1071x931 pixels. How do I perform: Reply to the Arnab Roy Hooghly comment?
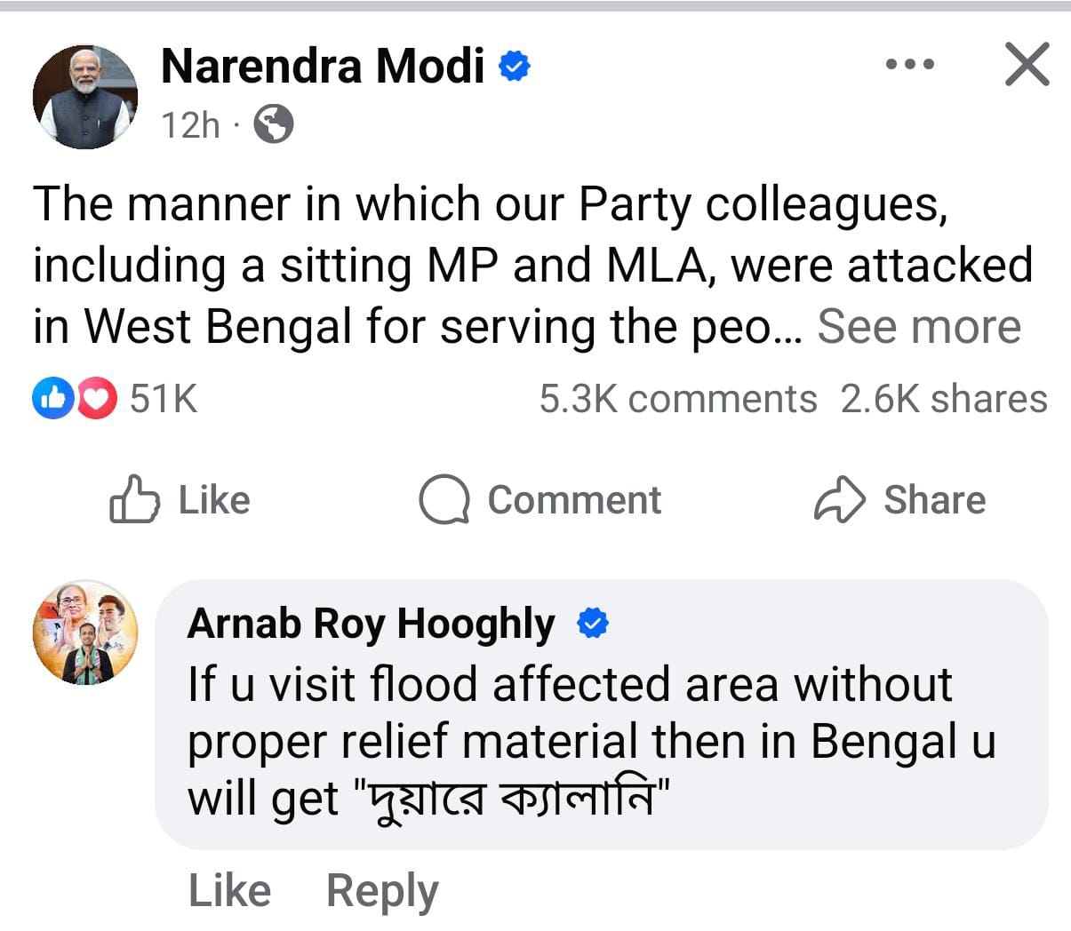point(382,890)
